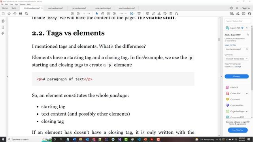
Task: Collapse the right tools pane arrow
Action: (x=221, y=77)
